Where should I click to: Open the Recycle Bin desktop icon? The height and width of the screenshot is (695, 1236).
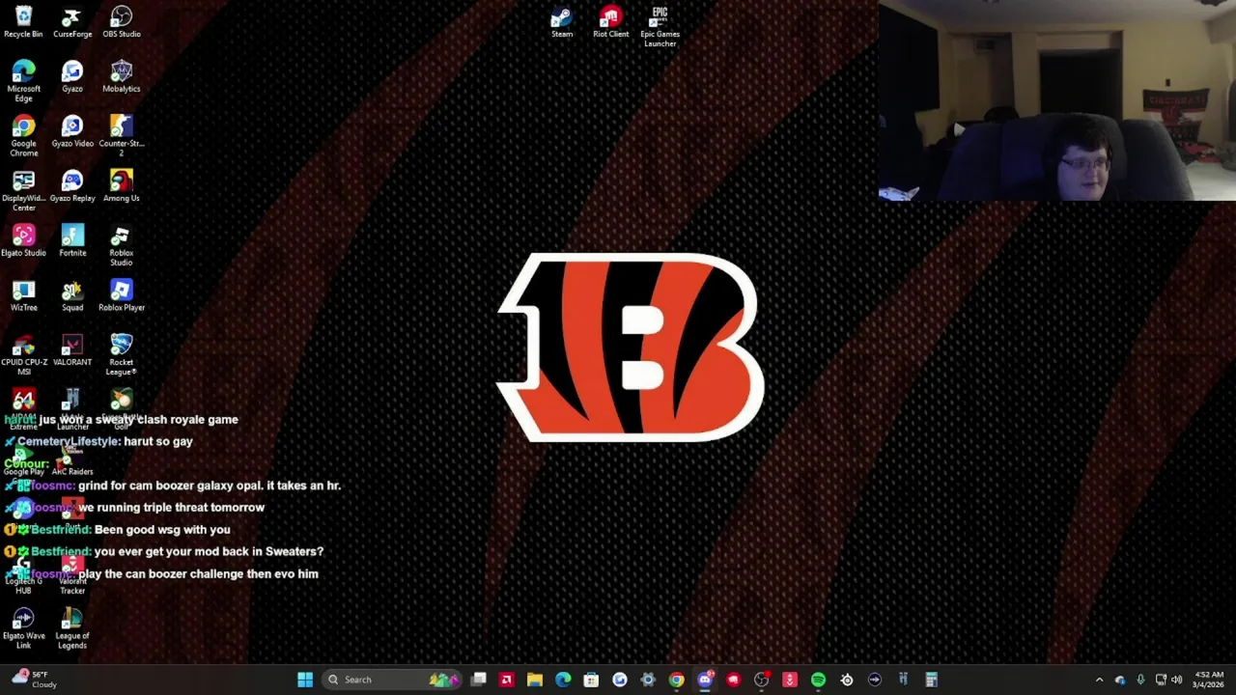(x=23, y=22)
